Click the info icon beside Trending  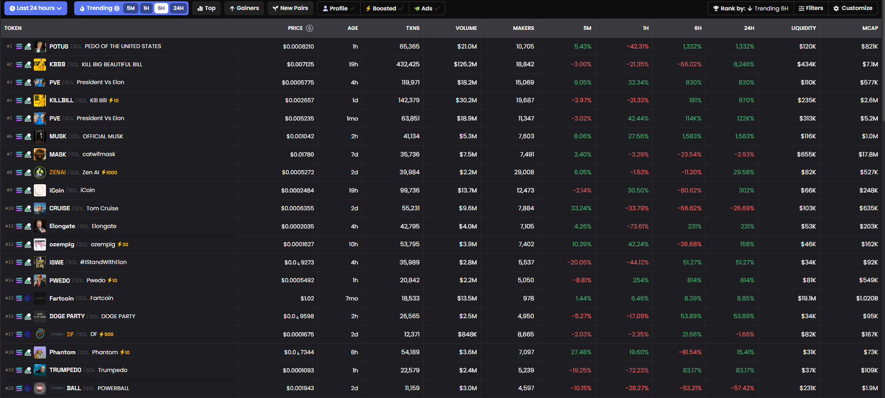[x=117, y=8]
